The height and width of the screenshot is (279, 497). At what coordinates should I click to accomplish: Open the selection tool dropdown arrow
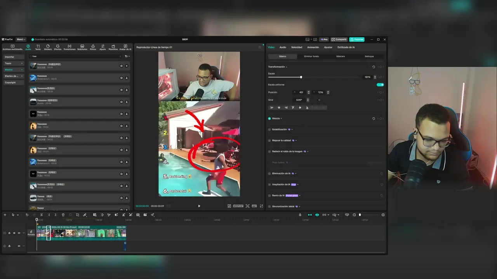coord(17,215)
